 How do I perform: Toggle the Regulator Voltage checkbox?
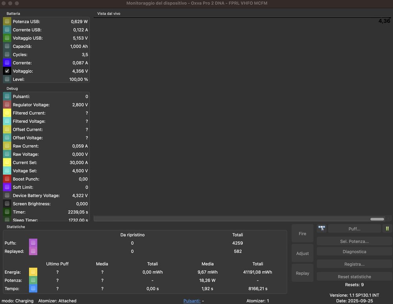7,105
